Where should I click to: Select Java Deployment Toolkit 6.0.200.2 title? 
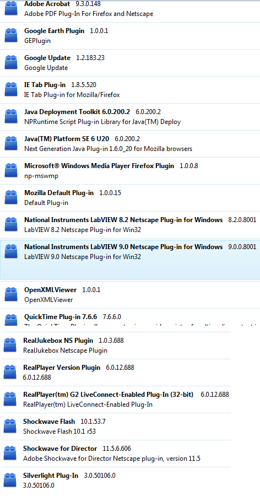coord(77,112)
